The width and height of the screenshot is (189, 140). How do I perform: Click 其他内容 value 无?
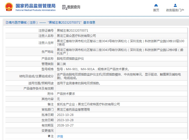coord(58,99)
